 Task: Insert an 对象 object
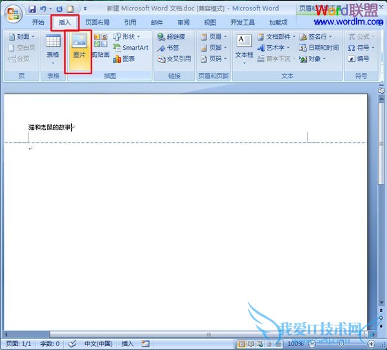(x=313, y=59)
